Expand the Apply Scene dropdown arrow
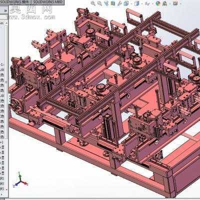 coord(170,3)
